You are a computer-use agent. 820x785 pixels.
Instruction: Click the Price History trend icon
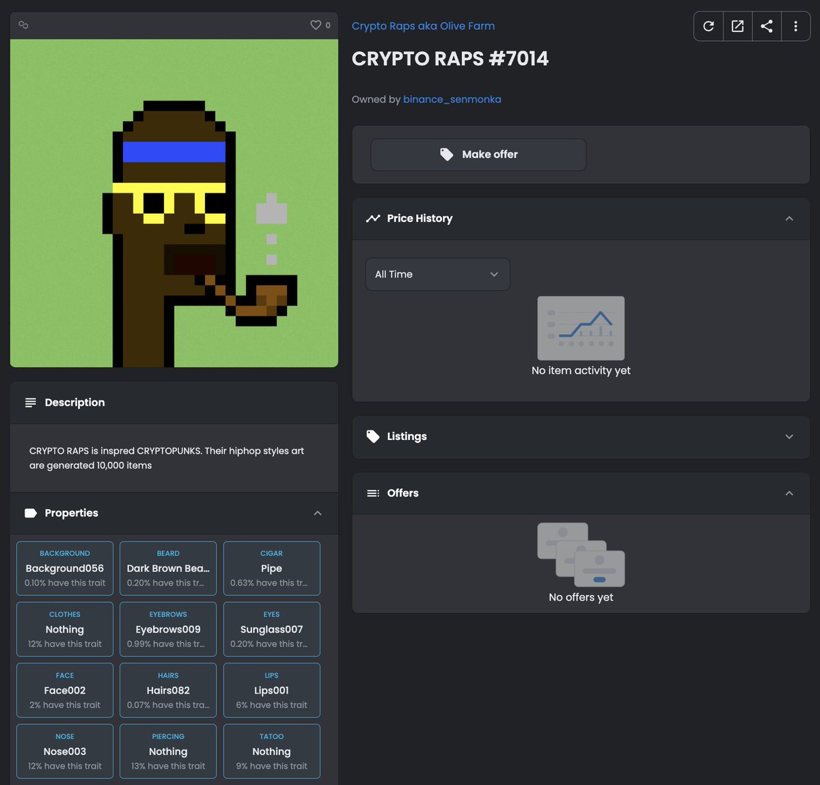click(373, 219)
